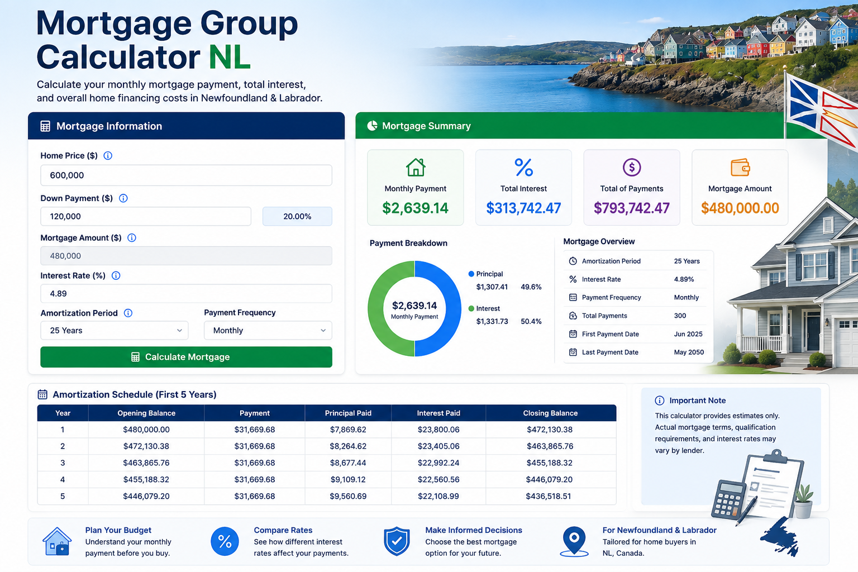Click the green Interest legend dot

point(471,308)
